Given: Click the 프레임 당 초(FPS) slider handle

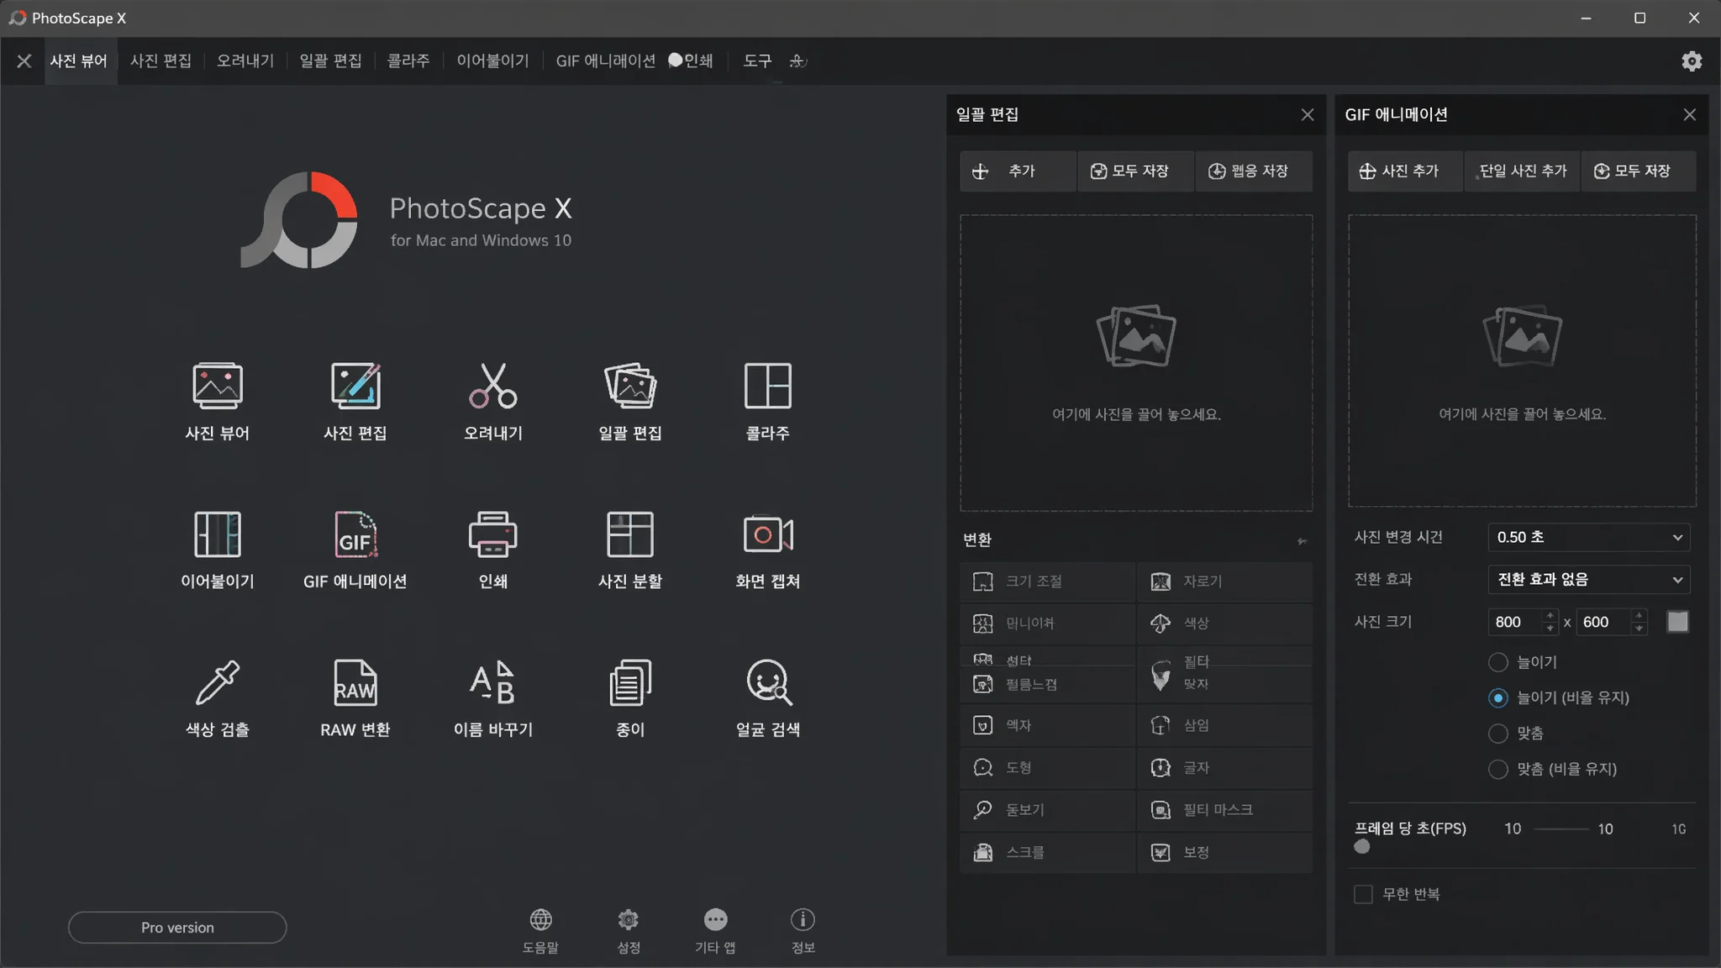Looking at the screenshot, I should [1362, 847].
